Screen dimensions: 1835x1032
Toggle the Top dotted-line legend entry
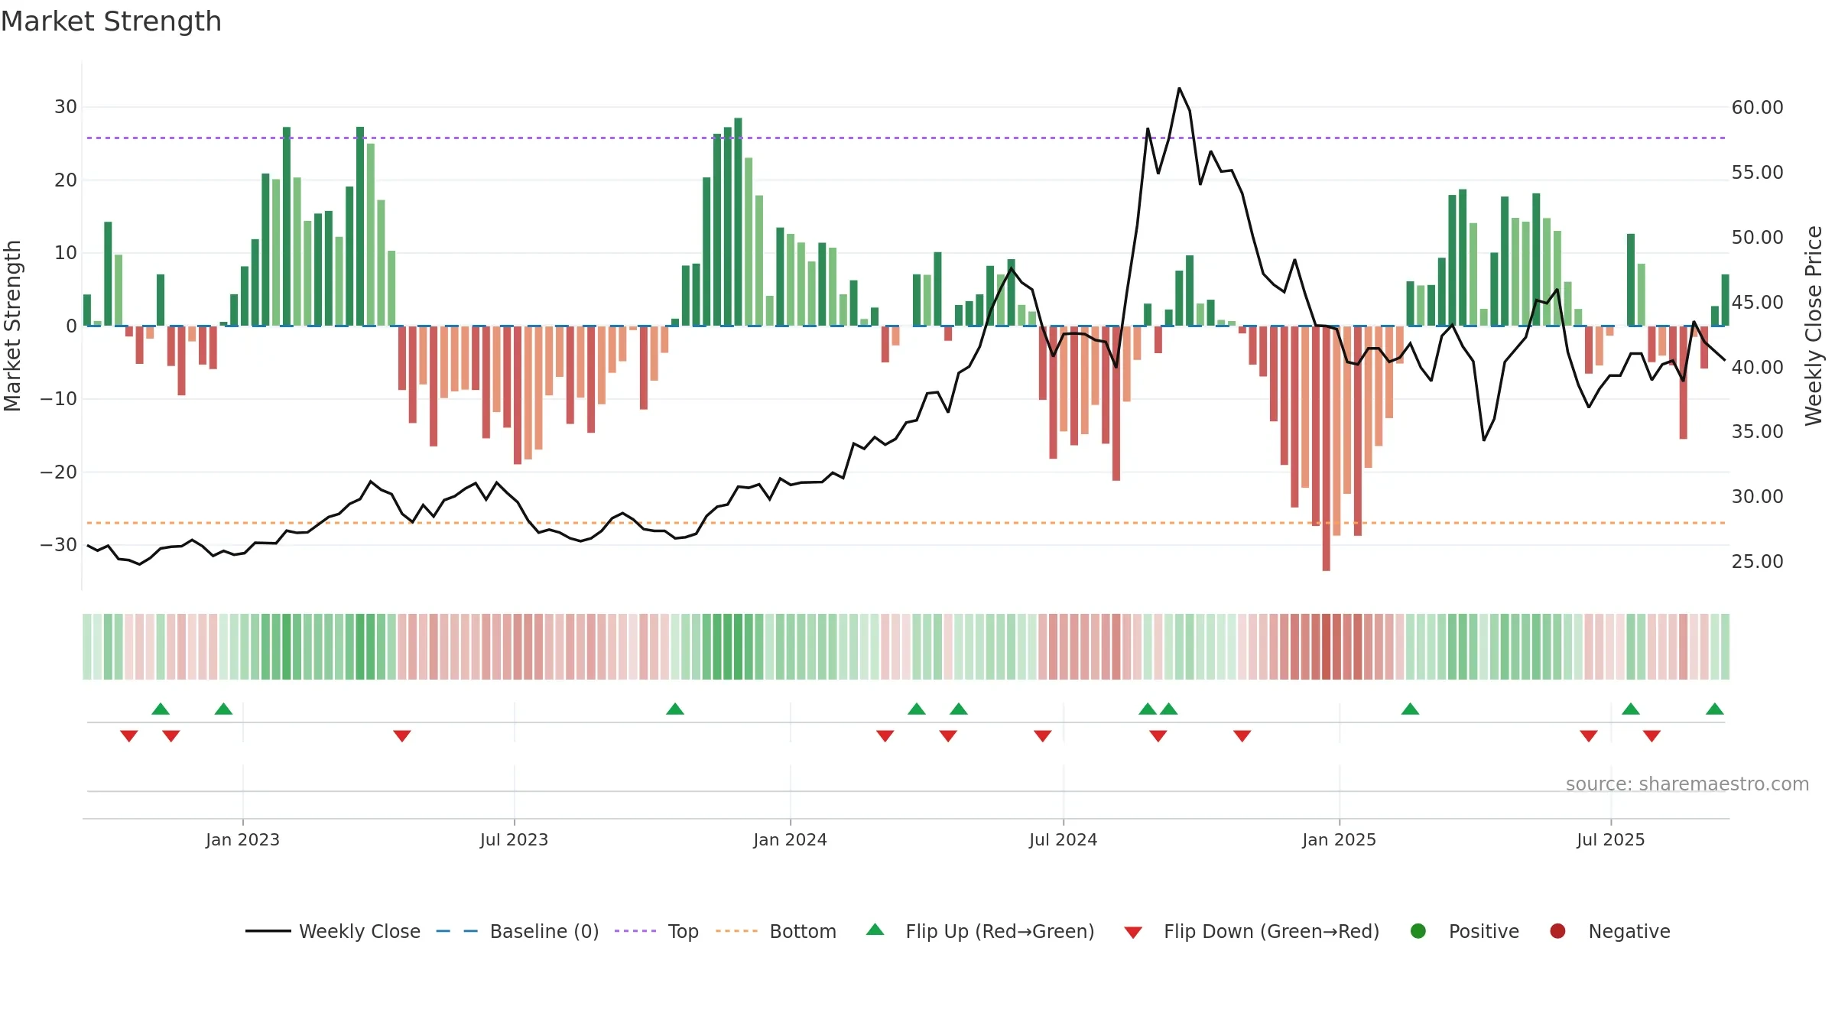pyautogui.click(x=657, y=931)
